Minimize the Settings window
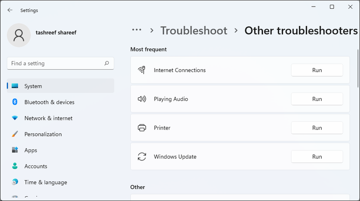 (x=313, y=7)
